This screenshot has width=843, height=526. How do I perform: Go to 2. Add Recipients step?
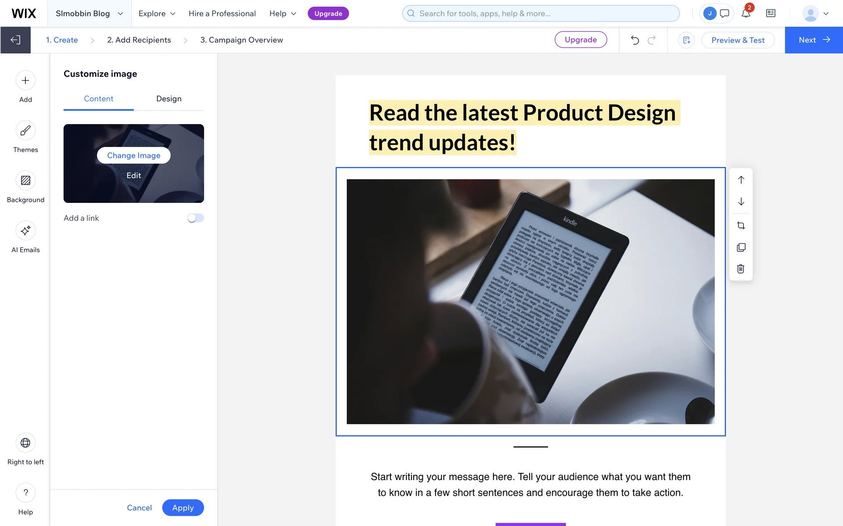point(139,40)
